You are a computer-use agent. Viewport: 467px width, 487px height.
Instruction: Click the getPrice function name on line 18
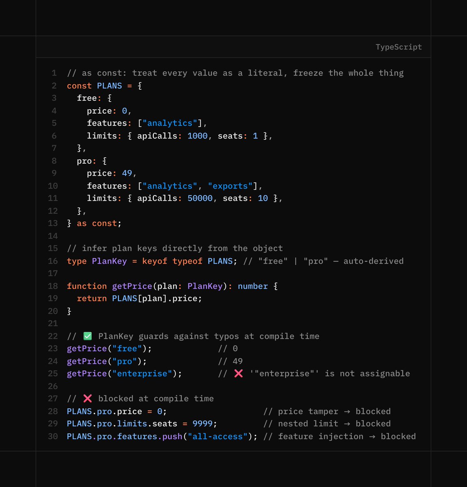(132, 286)
